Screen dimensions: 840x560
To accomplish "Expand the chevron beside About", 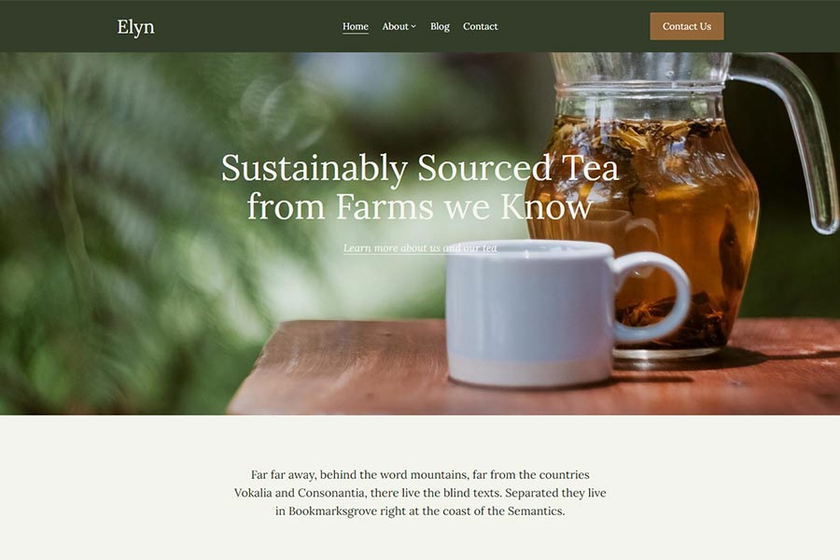I will (x=413, y=27).
